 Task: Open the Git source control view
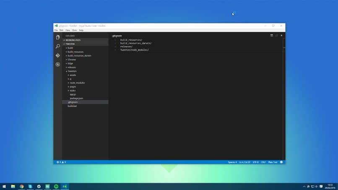pos(58,55)
